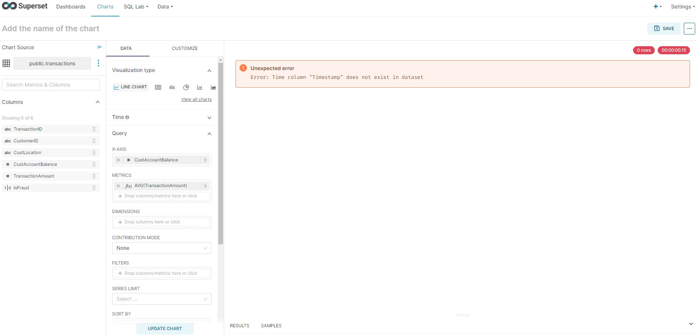
Task: Open the Contribution Mode dropdown
Action: click(x=162, y=248)
